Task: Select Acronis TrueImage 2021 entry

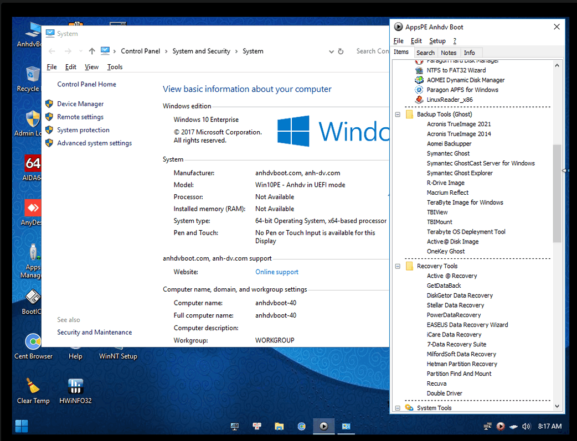Action: coord(458,124)
